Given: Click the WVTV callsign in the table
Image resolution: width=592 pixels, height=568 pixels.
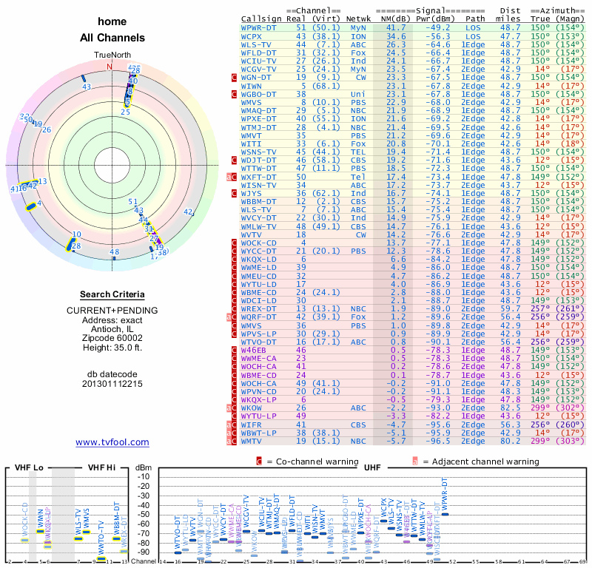Looking at the screenshot, I should click(252, 234).
